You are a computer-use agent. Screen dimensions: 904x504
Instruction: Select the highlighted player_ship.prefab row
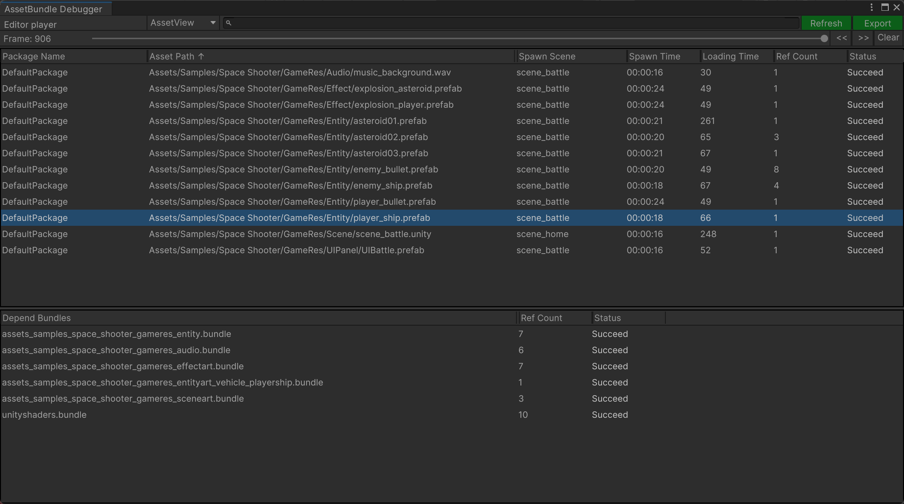(452, 218)
